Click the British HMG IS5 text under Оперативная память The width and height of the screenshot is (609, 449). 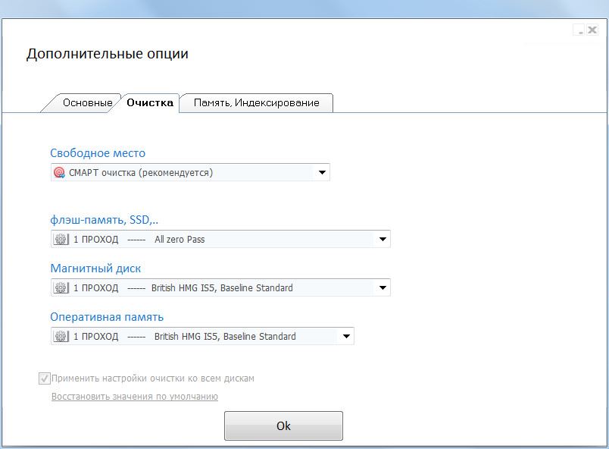[x=225, y=337]
